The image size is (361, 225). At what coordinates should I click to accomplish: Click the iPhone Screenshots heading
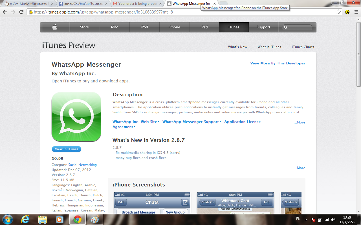coord(139,185)
